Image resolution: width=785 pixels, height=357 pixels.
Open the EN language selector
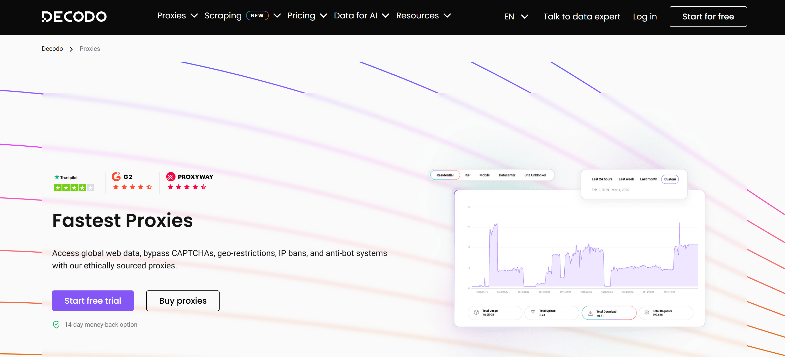(x=516, y=16)
